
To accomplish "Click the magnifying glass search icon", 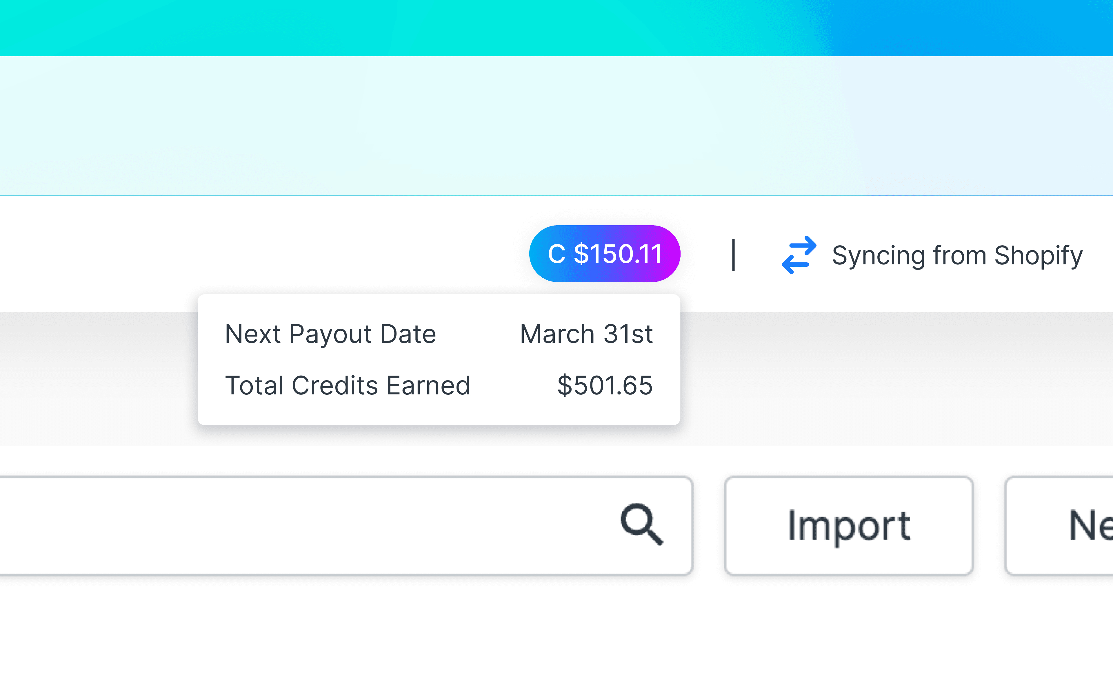I will tap(642, 524).
